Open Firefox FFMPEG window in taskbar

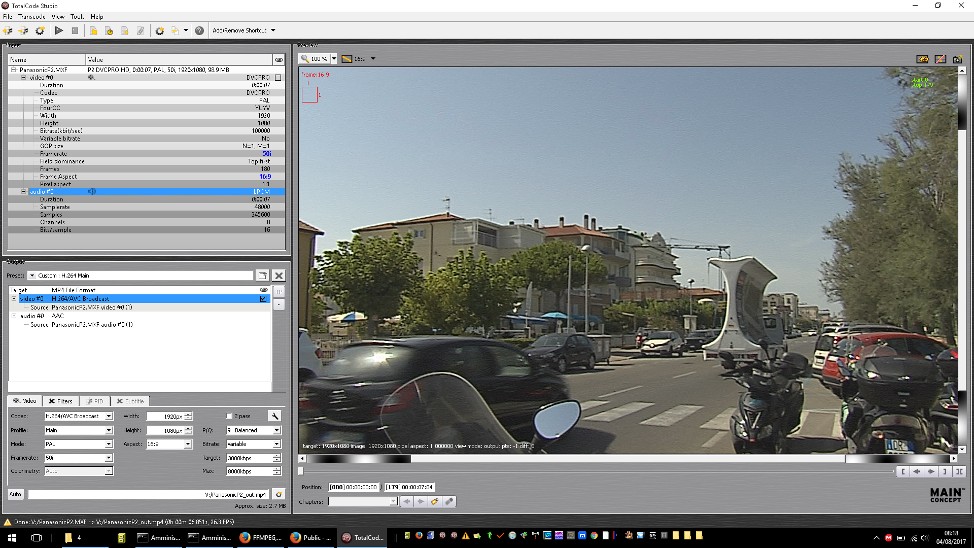[260, 537]
